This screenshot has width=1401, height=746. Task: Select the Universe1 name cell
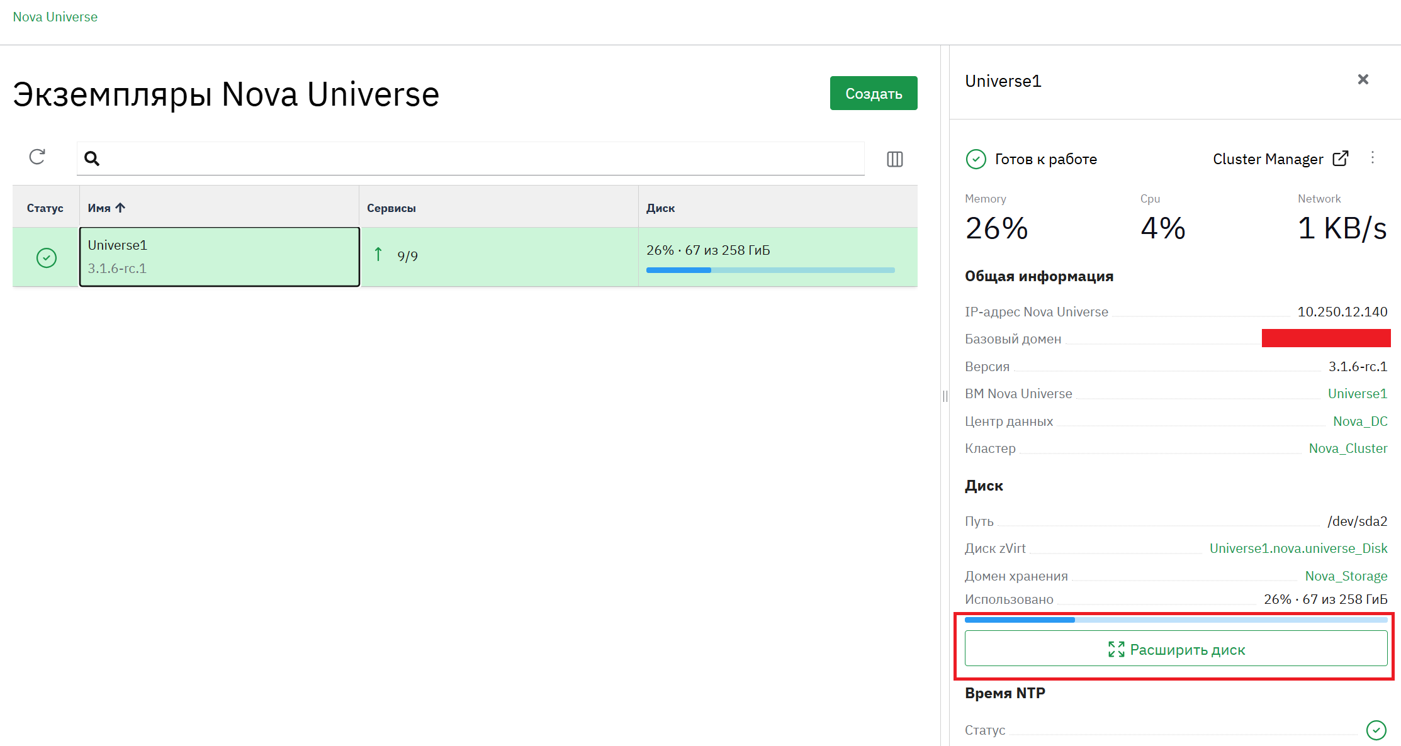point(219,257)
